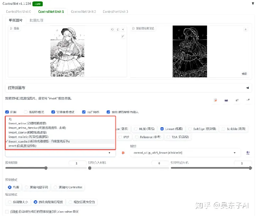Click the send dimensions arrow icon
This screenshot has height=216, width=256.
(248, 100)
